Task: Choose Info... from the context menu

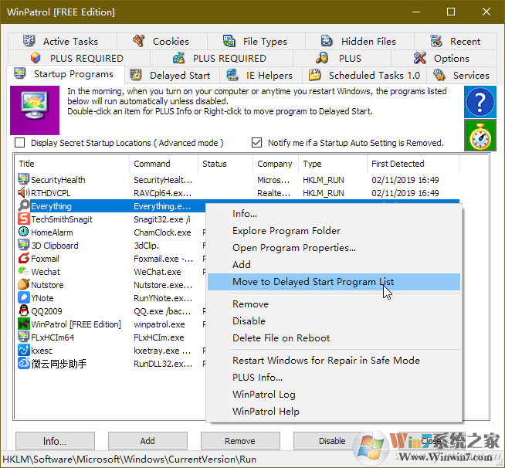Action: click(334, 214)
